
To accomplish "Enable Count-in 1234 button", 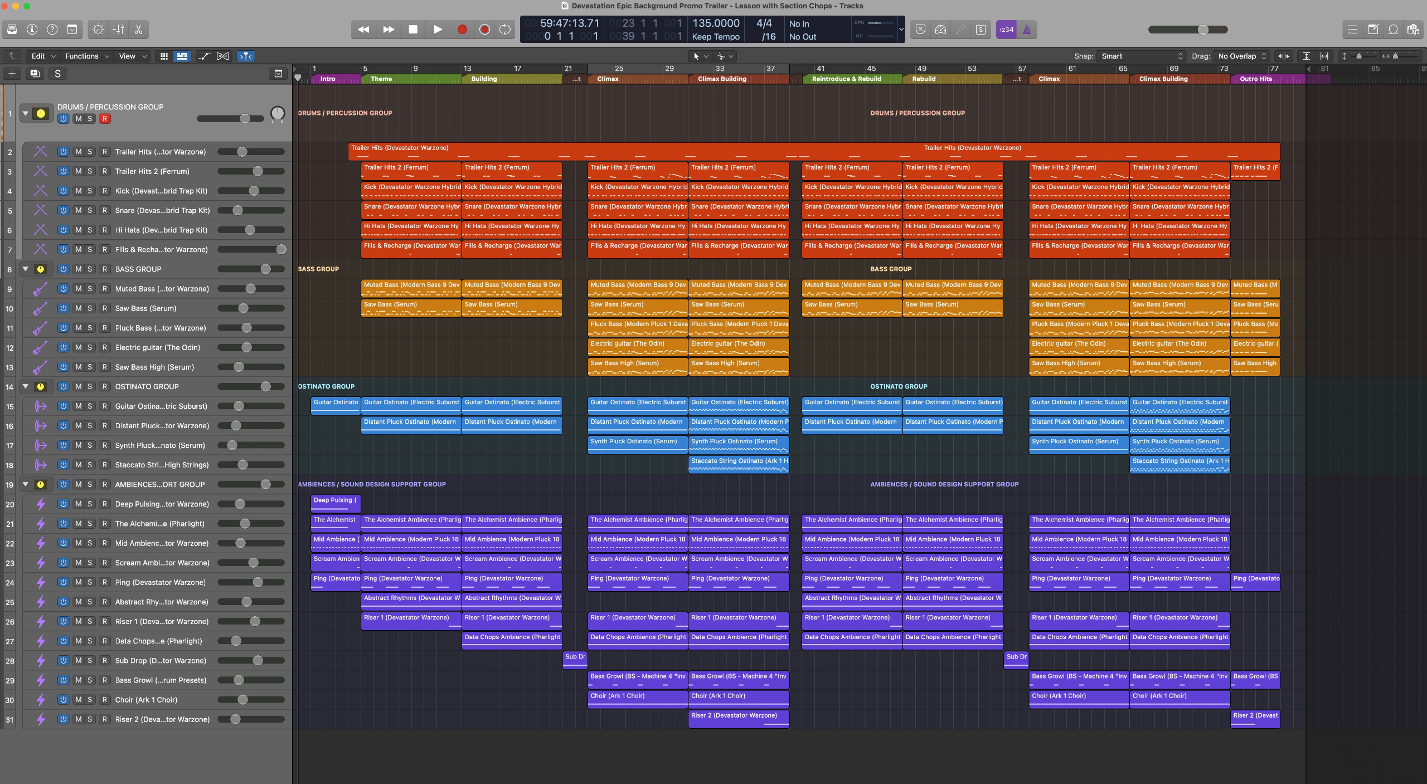I will pyautogui.click(x=1006, y=30).
